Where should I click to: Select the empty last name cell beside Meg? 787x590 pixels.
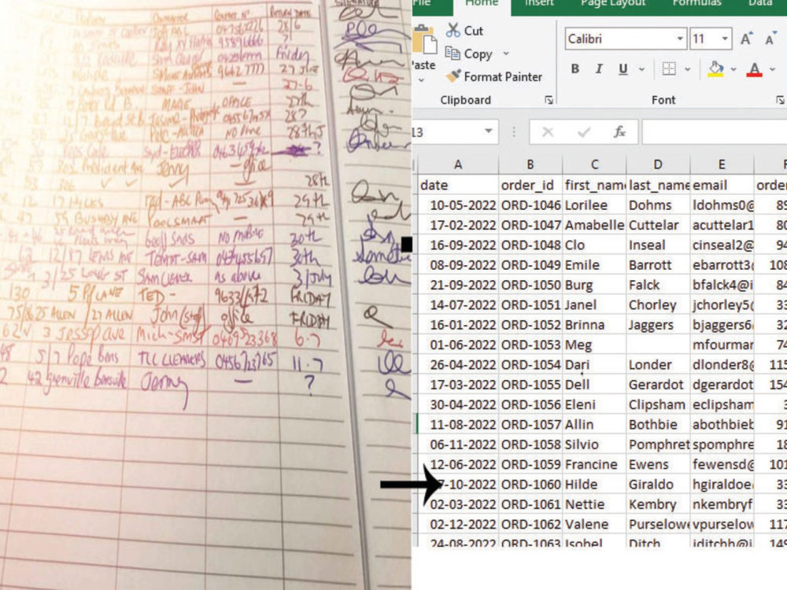tap(657, 345)
